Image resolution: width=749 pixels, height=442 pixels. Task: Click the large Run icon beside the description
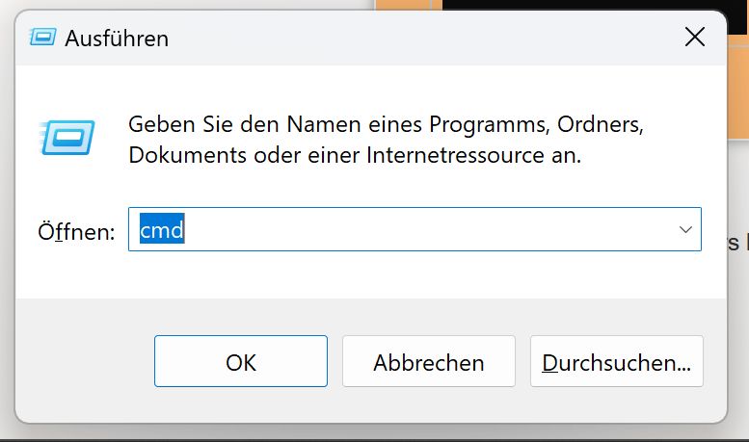click(67, 139)
